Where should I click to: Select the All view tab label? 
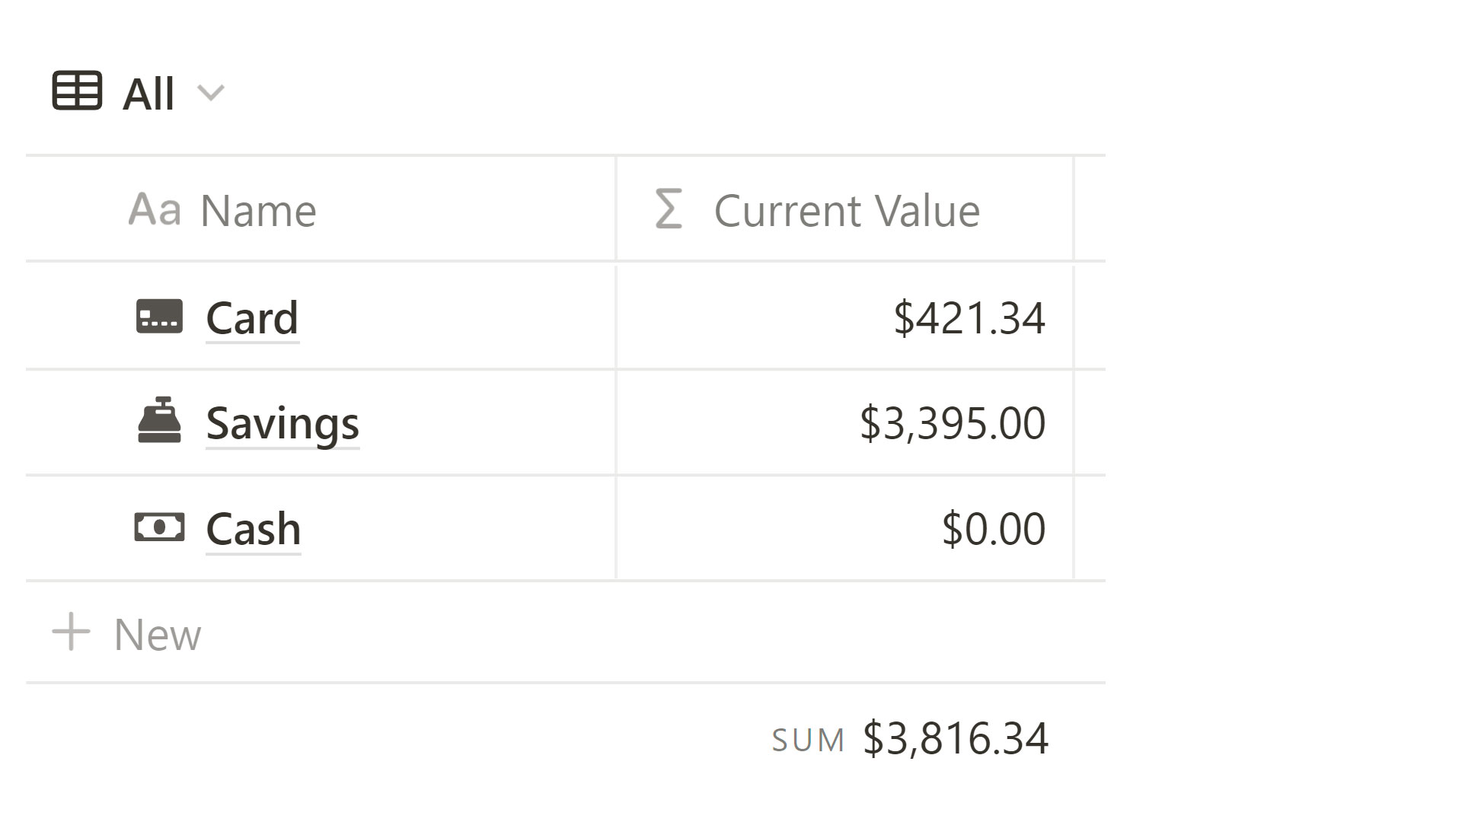pos(148,94)
